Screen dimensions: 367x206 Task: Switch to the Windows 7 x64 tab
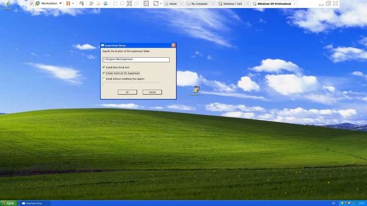[x=232, y=4]
